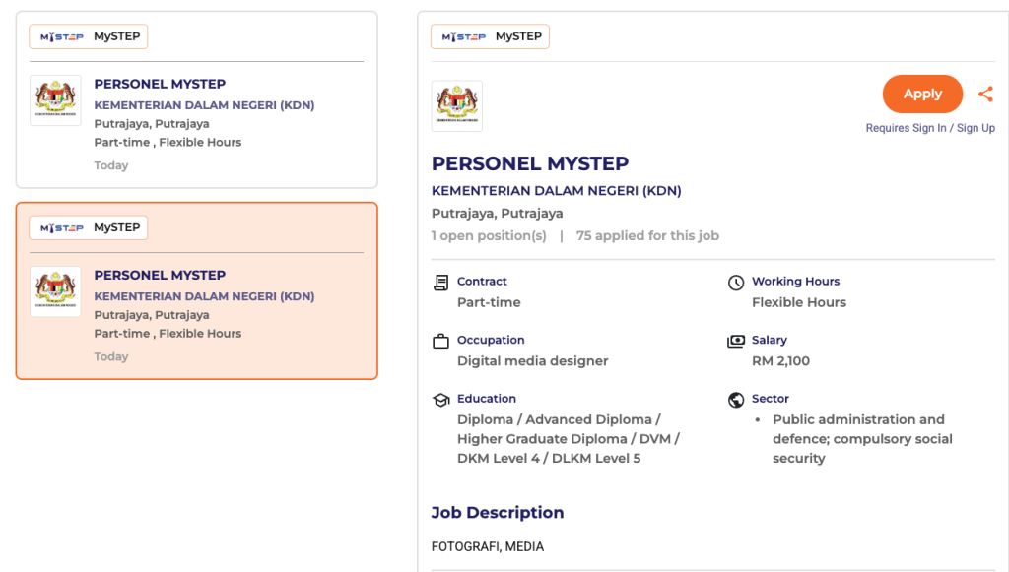Click the Sector globe icon
The height and width of the screenshot is (572, 1009).
(x=736, y=400)
